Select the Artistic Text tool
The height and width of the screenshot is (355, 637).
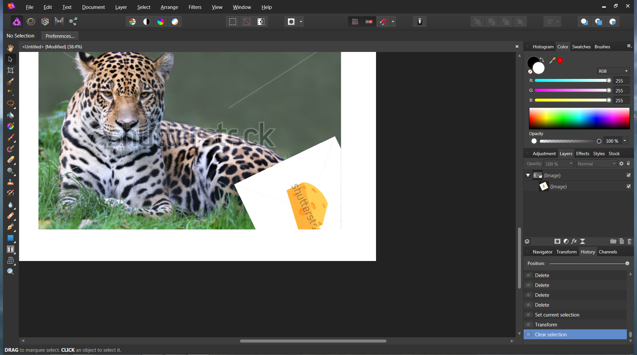pyautogui.click(x=11, y=249)
